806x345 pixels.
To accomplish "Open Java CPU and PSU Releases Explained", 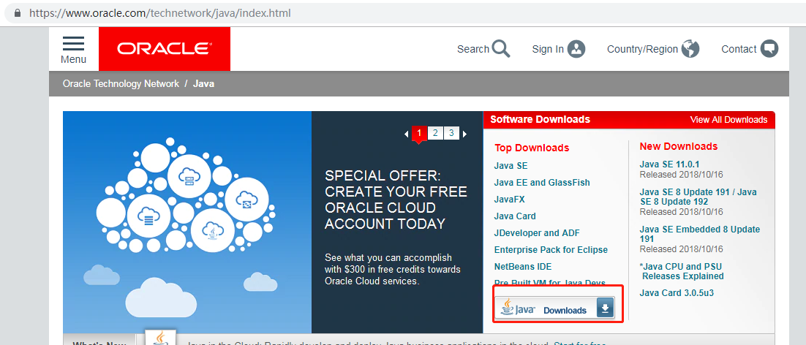I will (x=682, y=272).
